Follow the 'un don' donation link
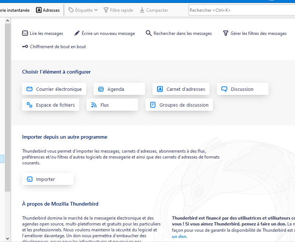 pos(179,236)
